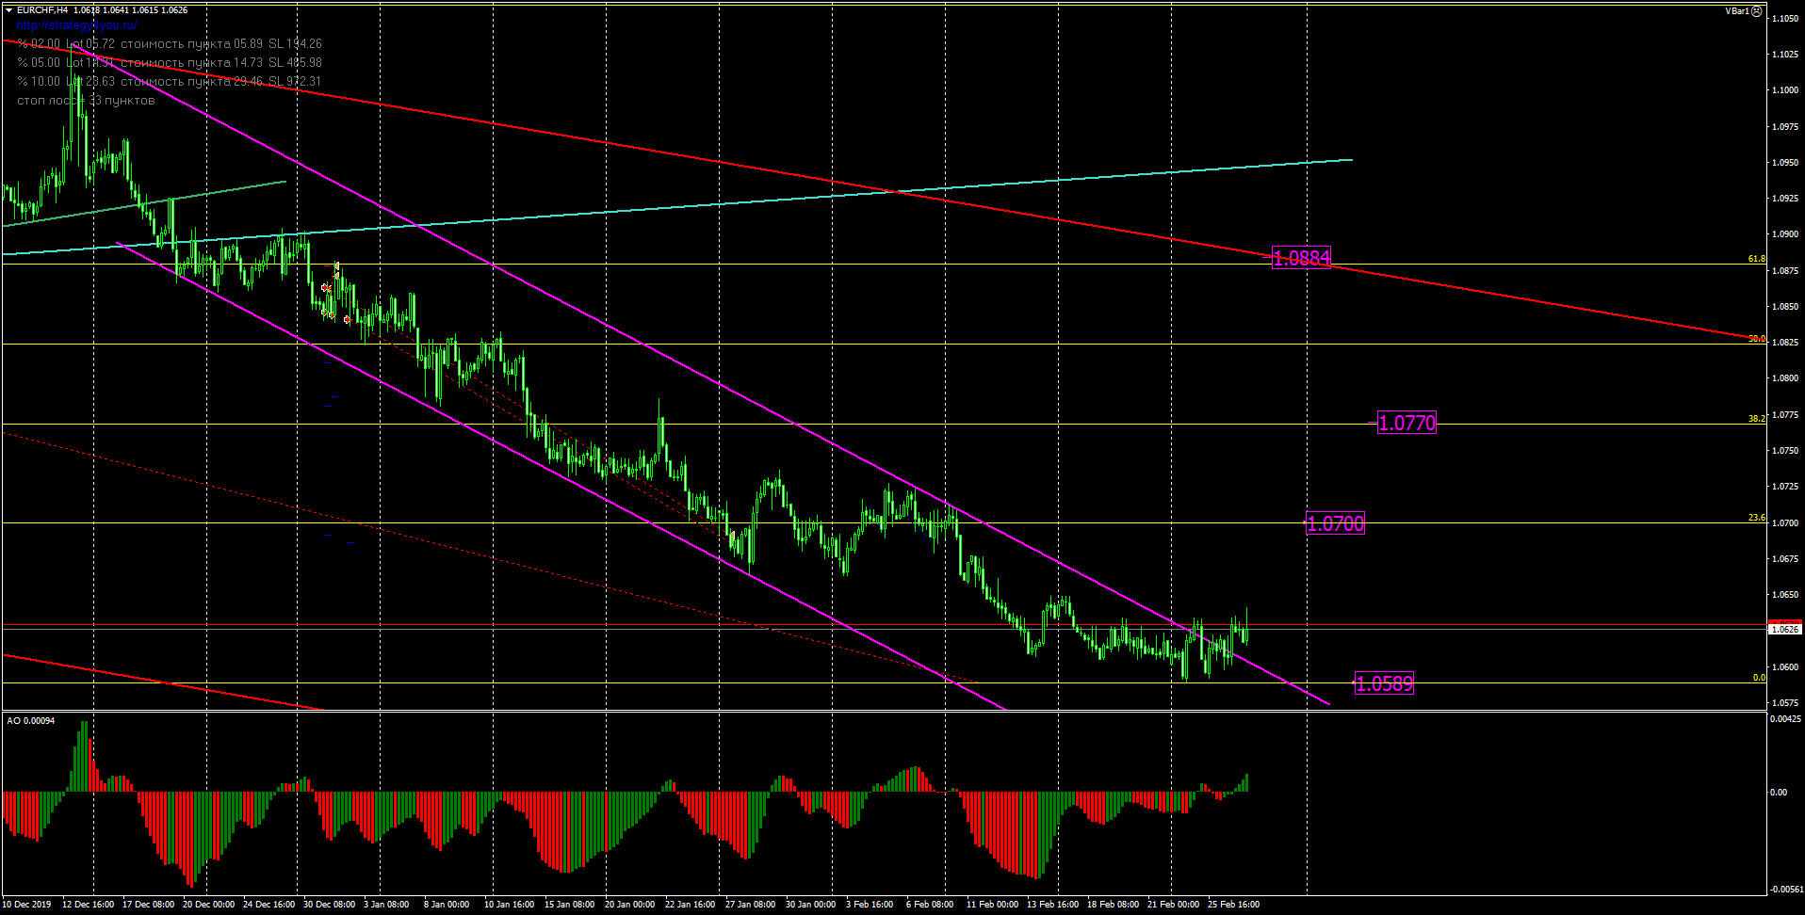The height and width of the screenshot is (915, 1805).
Task: Click the 23.6 Fibonacci level label
Action: (1756, 518)
